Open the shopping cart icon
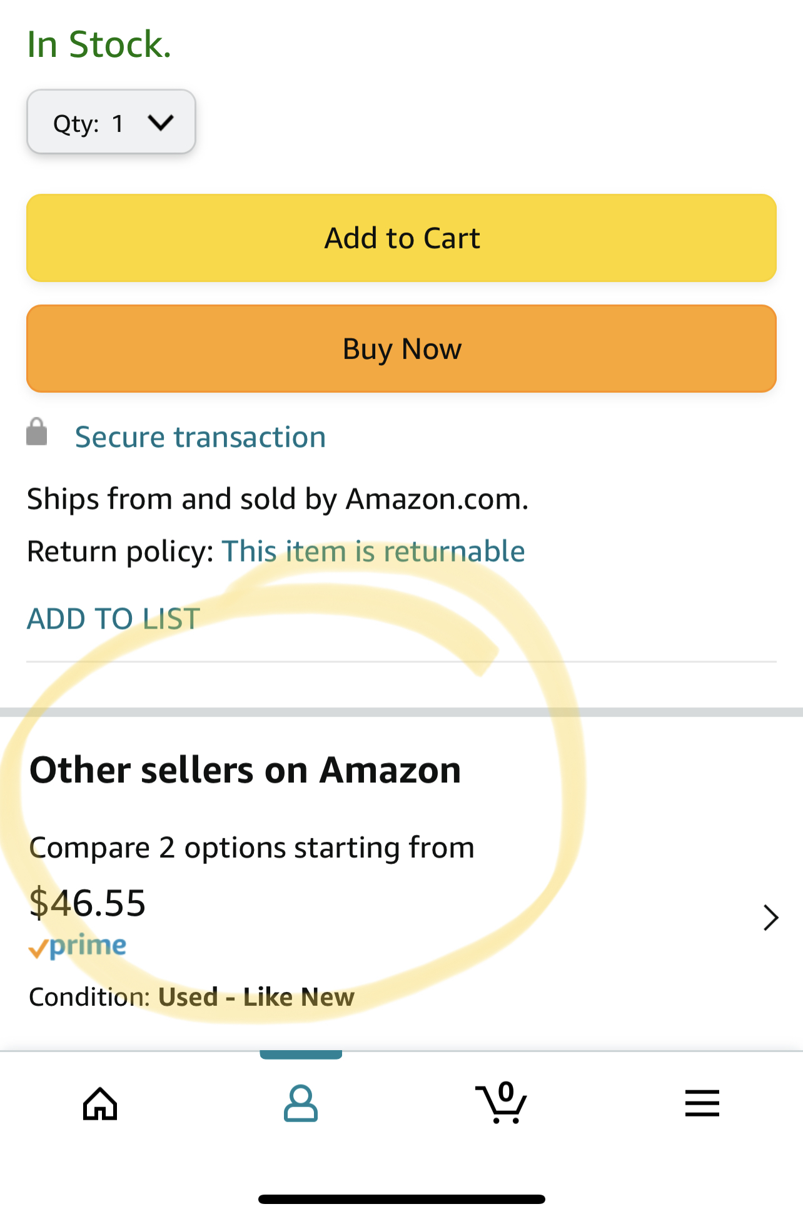803x1219 pixels. click(x=501, y=1103)
